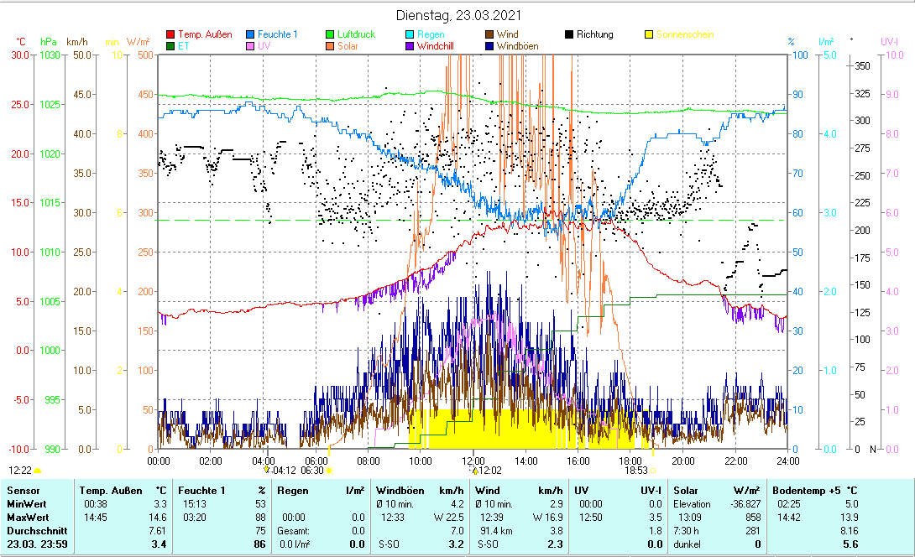Select the dark blue Windböen legend square
The width and height of the screenshot is (915, 557).
(489, 46)
